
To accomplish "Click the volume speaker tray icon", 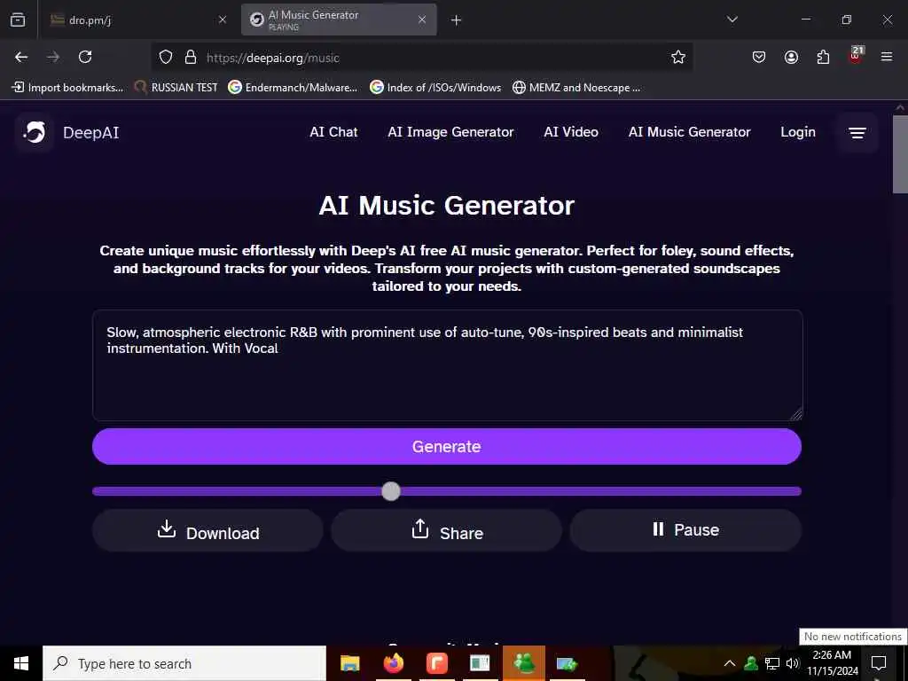I will tap(792, 663).
